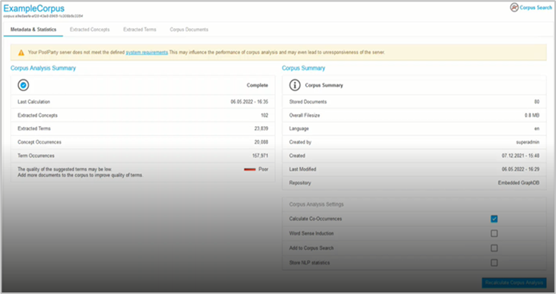
Task: Click the Stored Documents value 80
Action: [537, 102]
